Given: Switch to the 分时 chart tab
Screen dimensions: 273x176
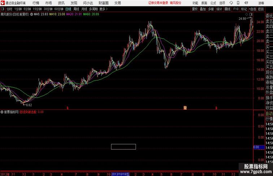Looking at the screenshot, I should coord(9,9).
